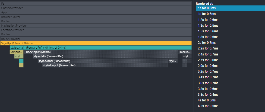This screenshot has height=112, width=265.
Task: Select the 4.2s for 0.5ms render
Action: pos(230,106)
